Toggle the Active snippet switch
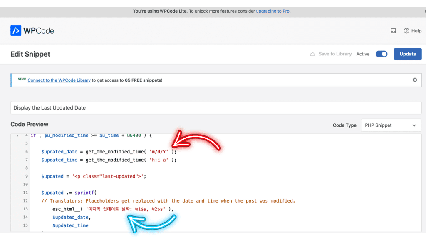This screenshot has width=426, height=240. point(381,54)
